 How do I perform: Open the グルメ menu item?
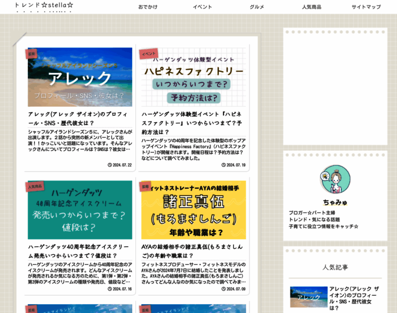[x=256, y=7]
